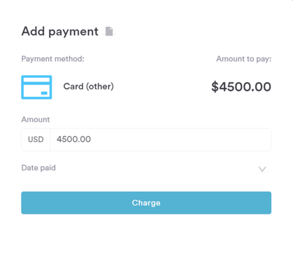
Task: Click the Amount to pay: label
Action: coord(243,59)
